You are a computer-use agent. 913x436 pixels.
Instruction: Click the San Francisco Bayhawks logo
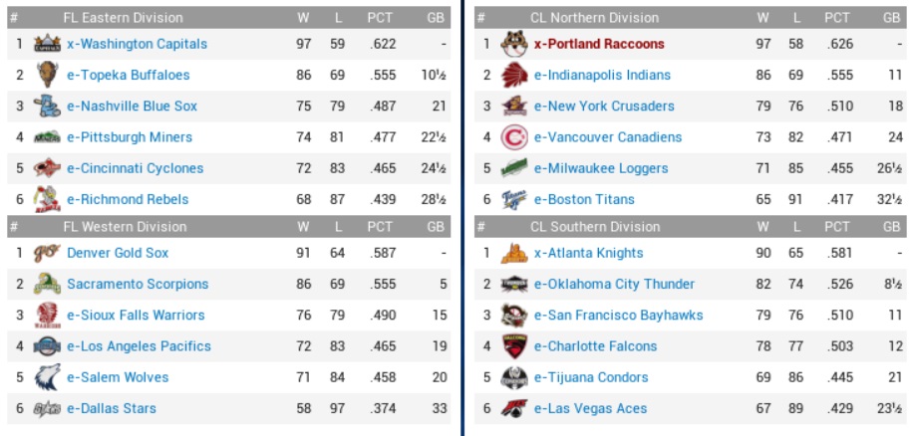[x=513, y=316]
